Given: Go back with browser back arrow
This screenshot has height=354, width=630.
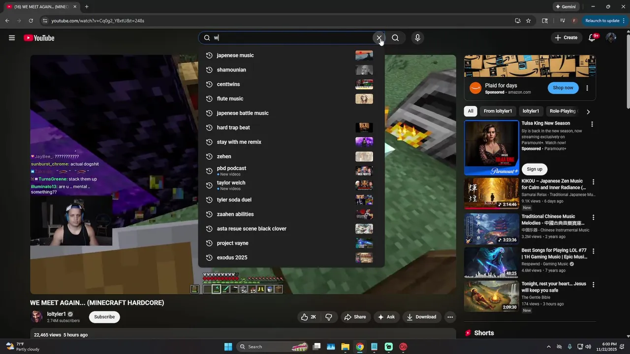Looking at the screenshot, I should [7, 21].
